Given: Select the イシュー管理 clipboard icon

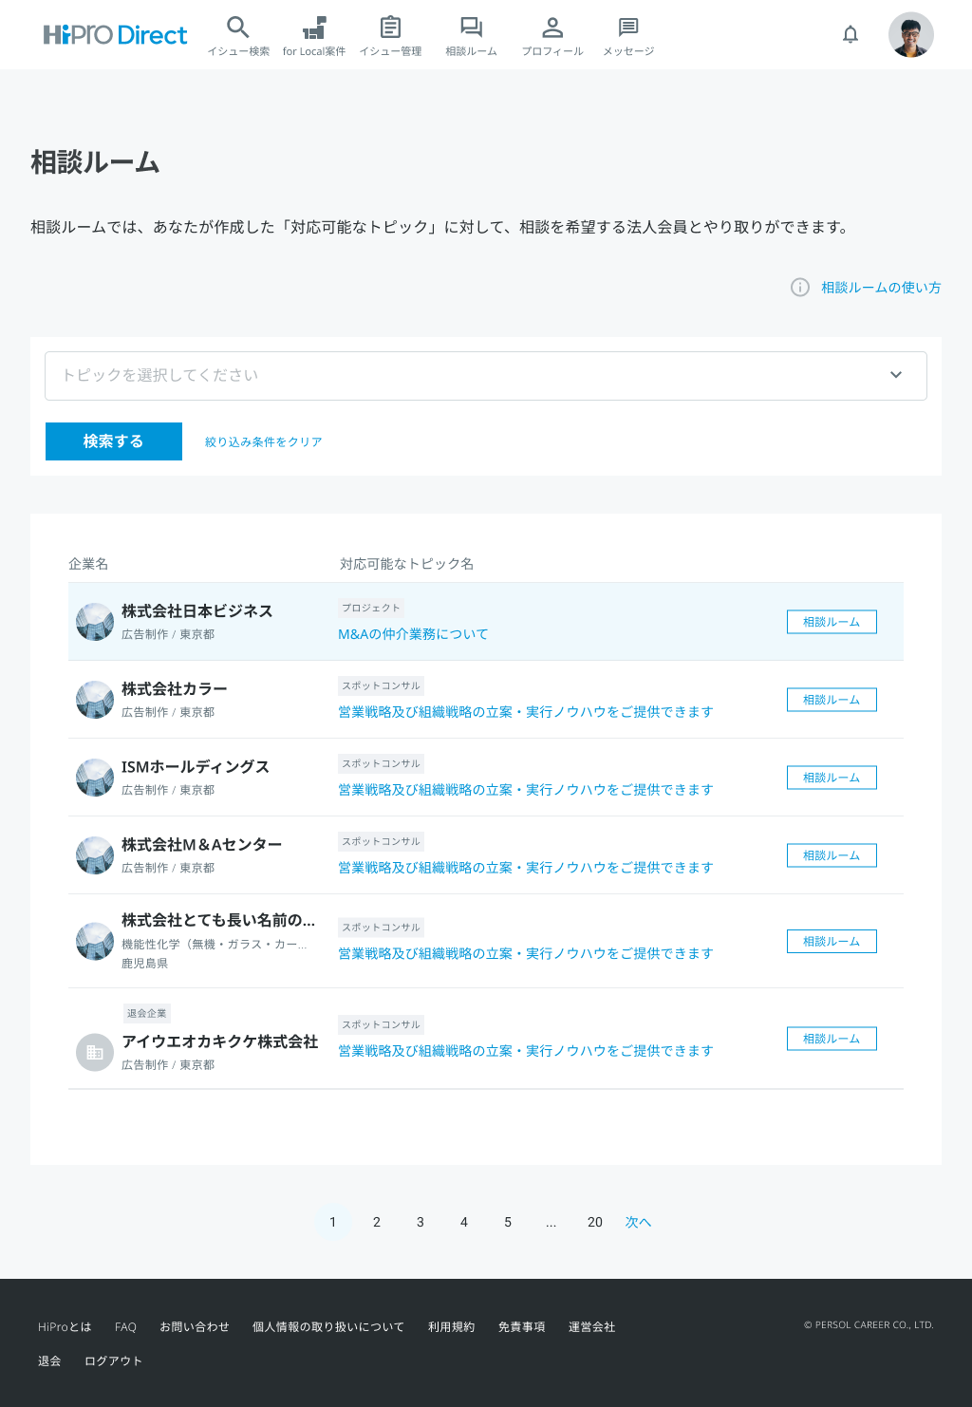Looking at the screenshot, I should coord(390,28).
